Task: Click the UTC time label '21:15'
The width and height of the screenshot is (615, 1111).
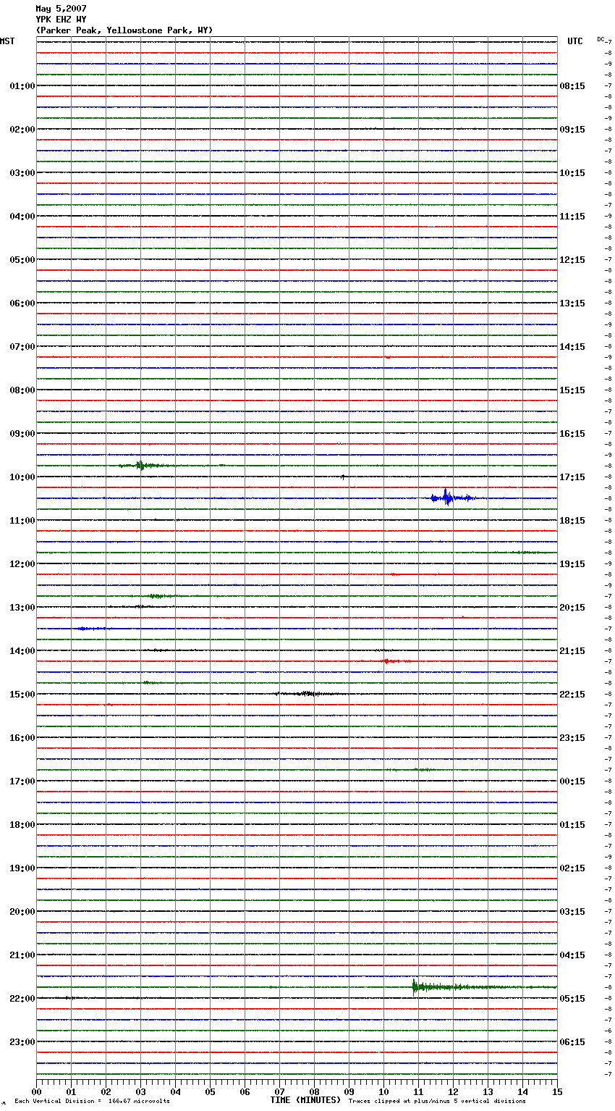Action: (x=572, y=651)
